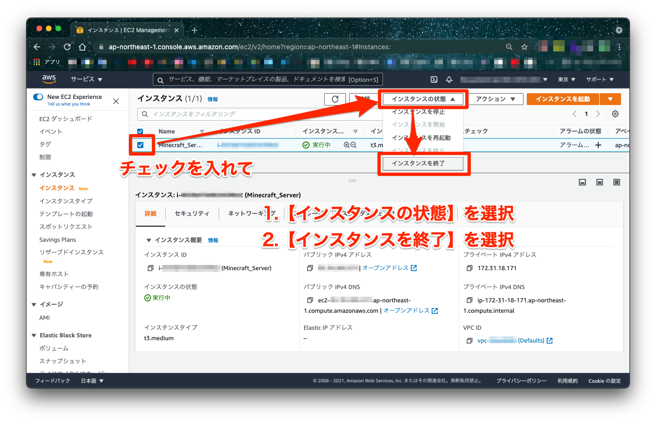Copy the instance ID in the summary

151,268
